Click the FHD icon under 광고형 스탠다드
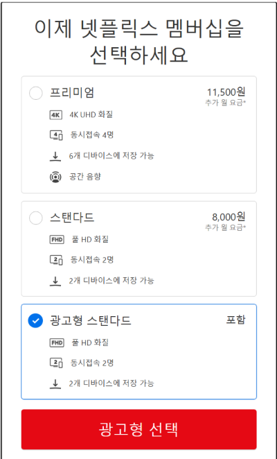Image resolution: width=277 pixels, height=459 pixels. point(57,343)
